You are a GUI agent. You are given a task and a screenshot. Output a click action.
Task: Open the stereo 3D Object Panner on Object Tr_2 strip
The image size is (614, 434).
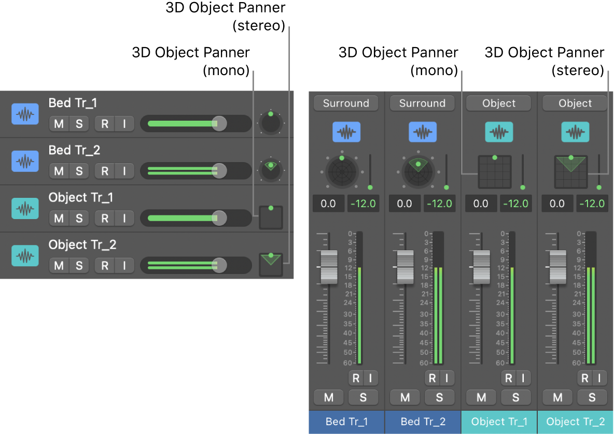click(x=571, y=171)
